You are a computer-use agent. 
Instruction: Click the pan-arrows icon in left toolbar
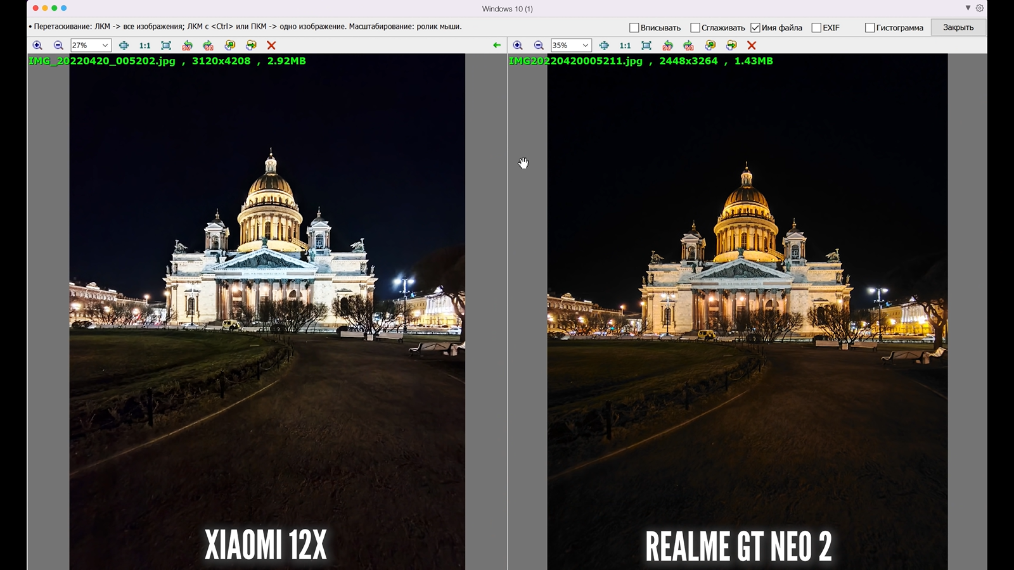pos(124,46)
